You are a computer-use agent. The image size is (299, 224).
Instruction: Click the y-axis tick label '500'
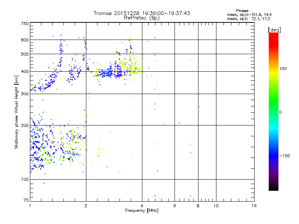25,54
